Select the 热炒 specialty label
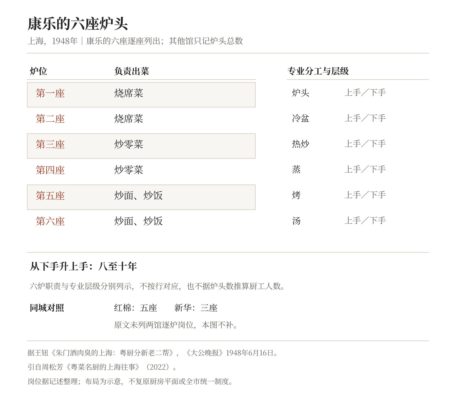Viewport: 456px width, 400px height. point(301,144)
